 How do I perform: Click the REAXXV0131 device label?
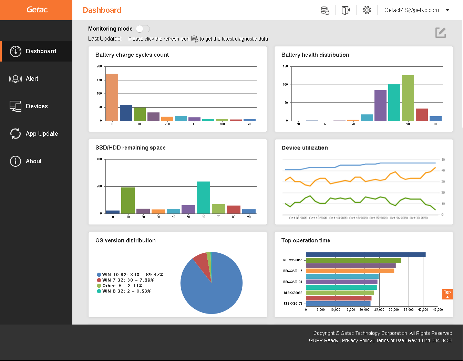pos(292,282)
